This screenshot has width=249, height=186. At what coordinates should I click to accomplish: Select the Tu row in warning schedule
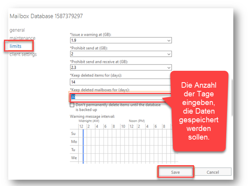(73, 149)
